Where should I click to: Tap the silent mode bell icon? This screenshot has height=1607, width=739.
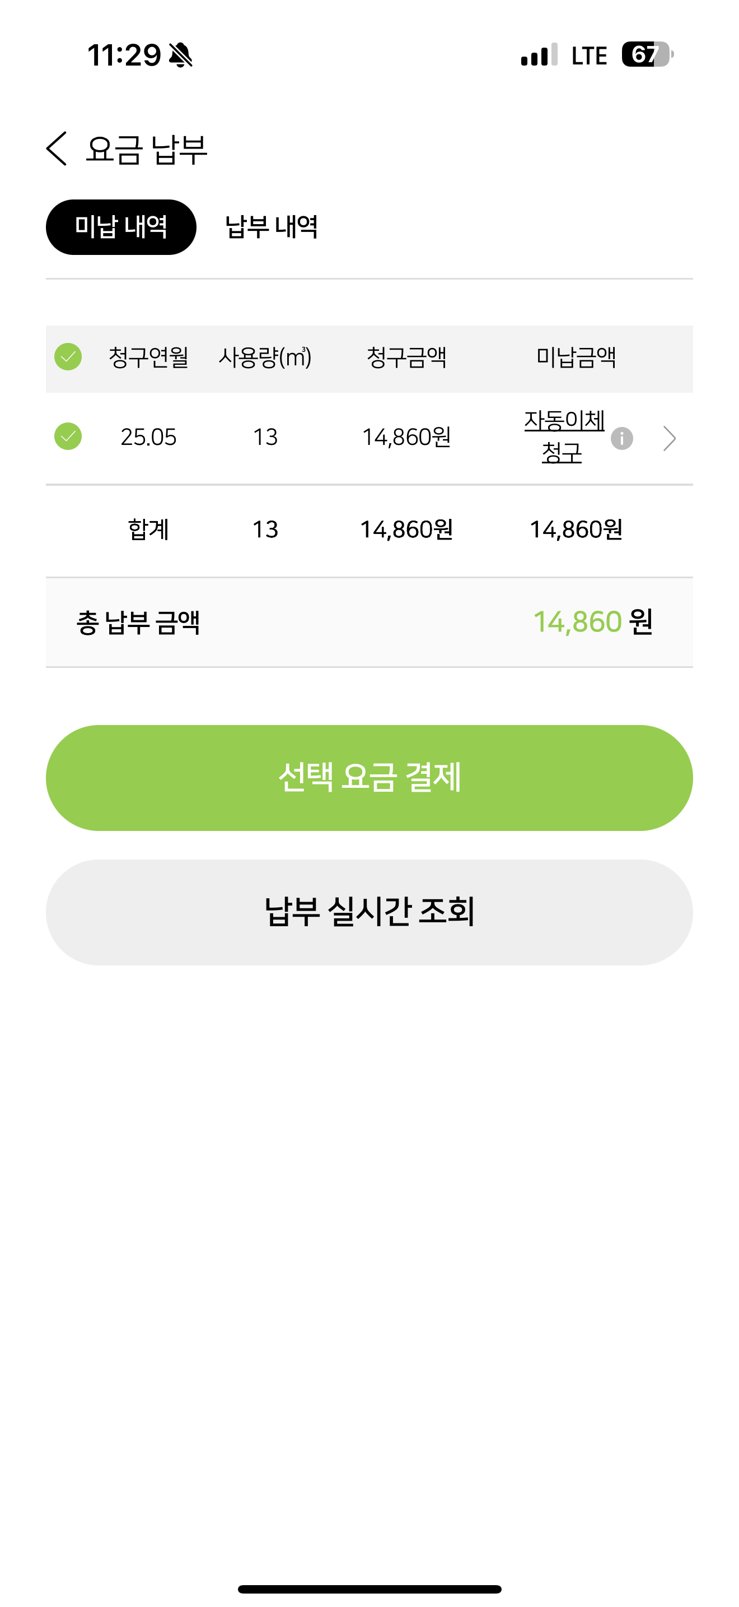click(x=181, y=55)
